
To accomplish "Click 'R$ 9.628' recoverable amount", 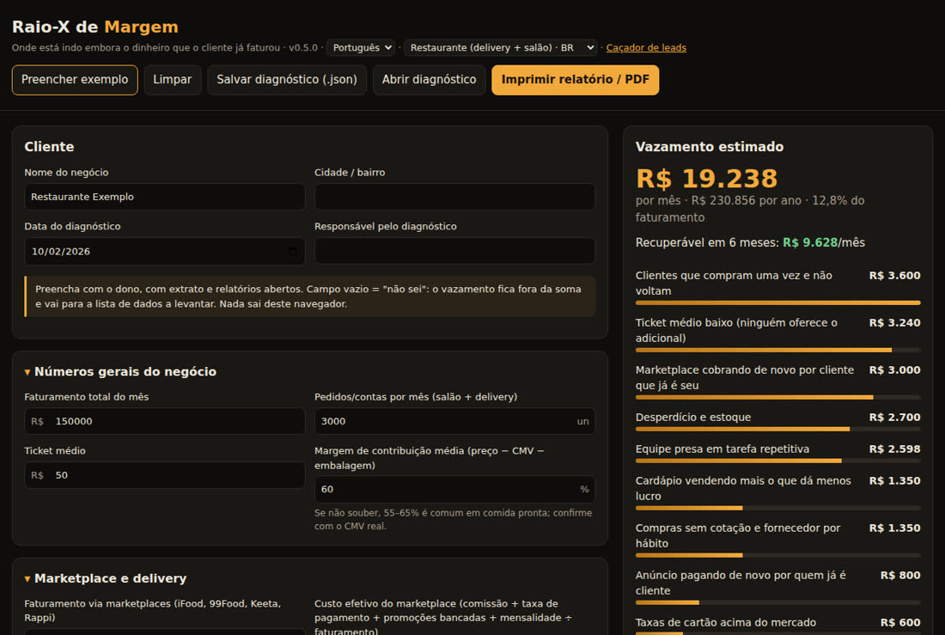I will (810, 242).
